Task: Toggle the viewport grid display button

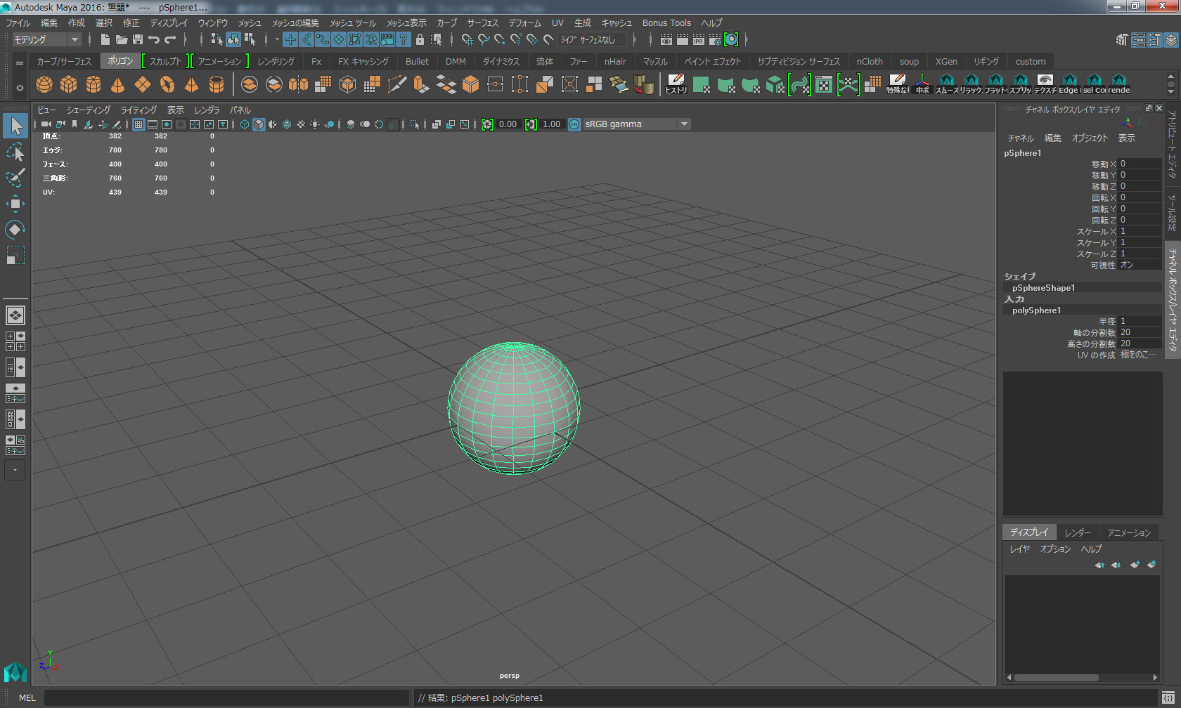Action: (138, 124)
